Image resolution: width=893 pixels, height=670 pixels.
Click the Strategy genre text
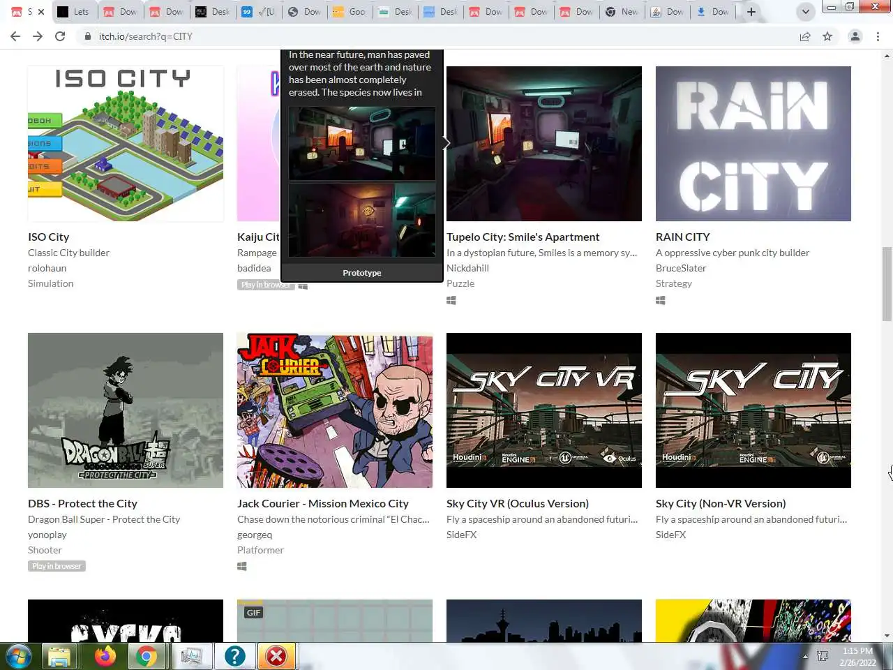[x=674, y=283]
